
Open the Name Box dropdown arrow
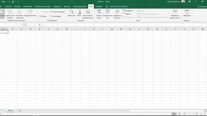pyautogui.click(x=21, y=25)
